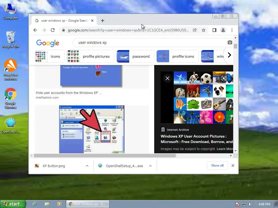The height and width of the screenshot is (208, 278).
Task: View site information via padlock icon
Action: [x=64, y=30]
